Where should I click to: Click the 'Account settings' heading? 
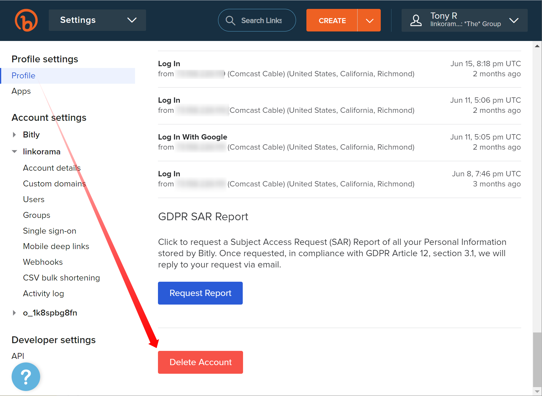click(x=49, y=118)
